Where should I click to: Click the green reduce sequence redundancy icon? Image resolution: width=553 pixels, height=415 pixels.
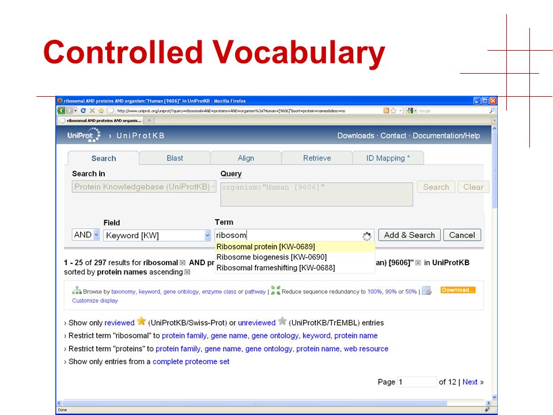click(x=275, y=290)
